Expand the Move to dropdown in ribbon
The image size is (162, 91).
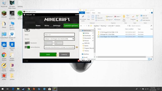pyautogui.click(x=112, y=16)
